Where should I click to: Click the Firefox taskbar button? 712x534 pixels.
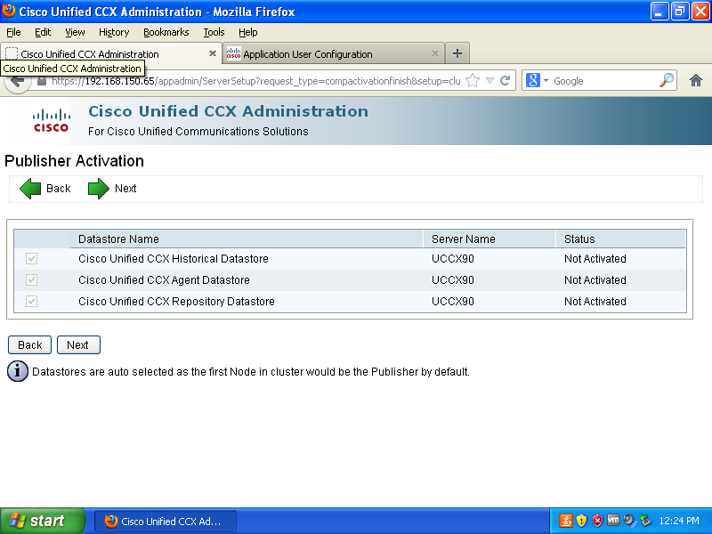point(166,521)
